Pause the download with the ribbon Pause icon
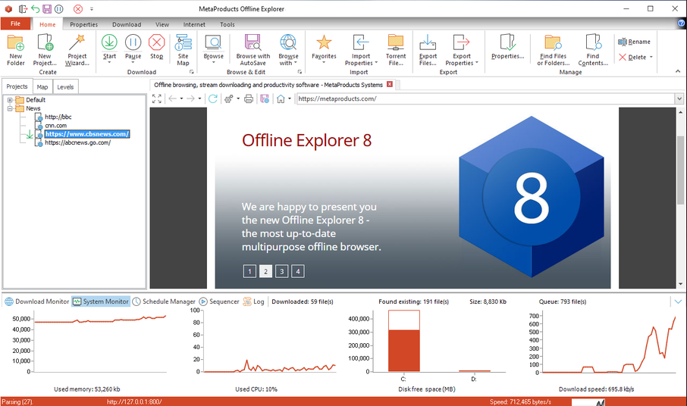 133,42
